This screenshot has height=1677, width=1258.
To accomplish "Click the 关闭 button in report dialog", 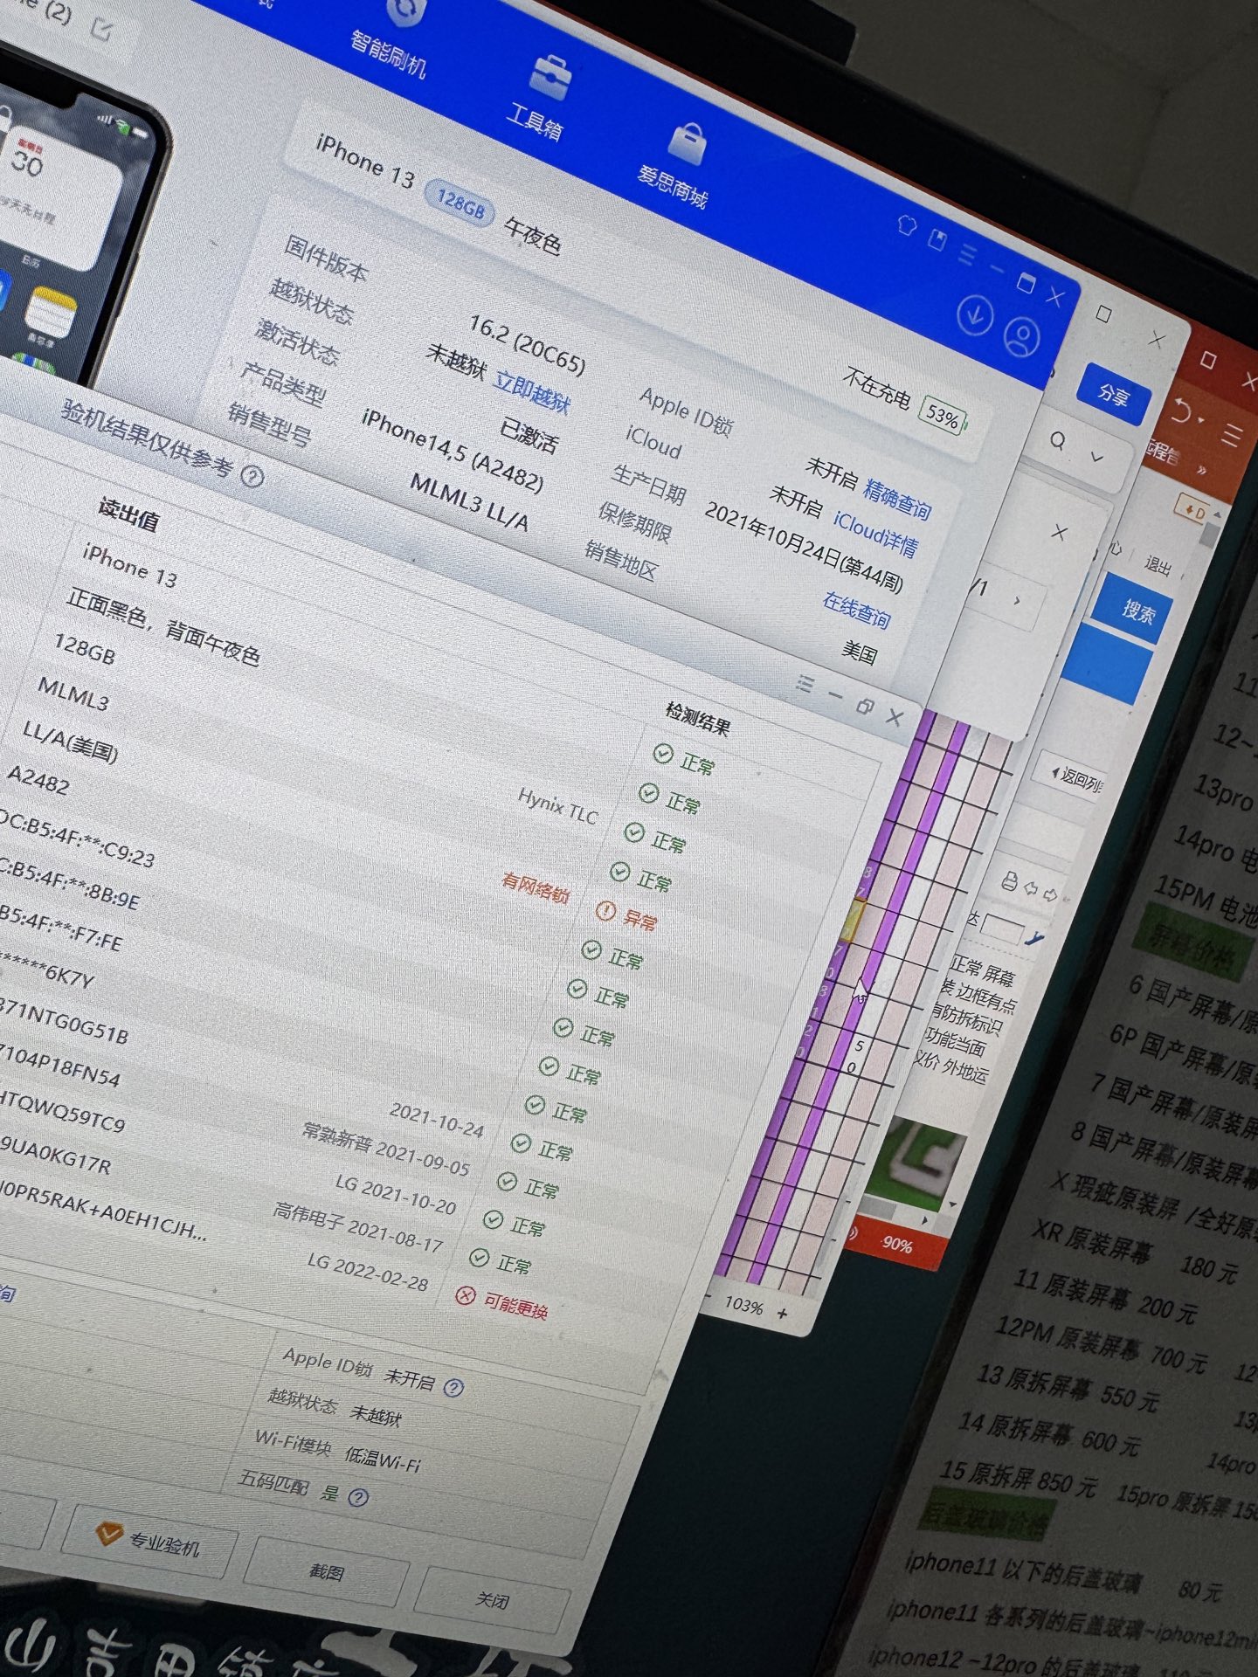I will tap(492, 1600).
